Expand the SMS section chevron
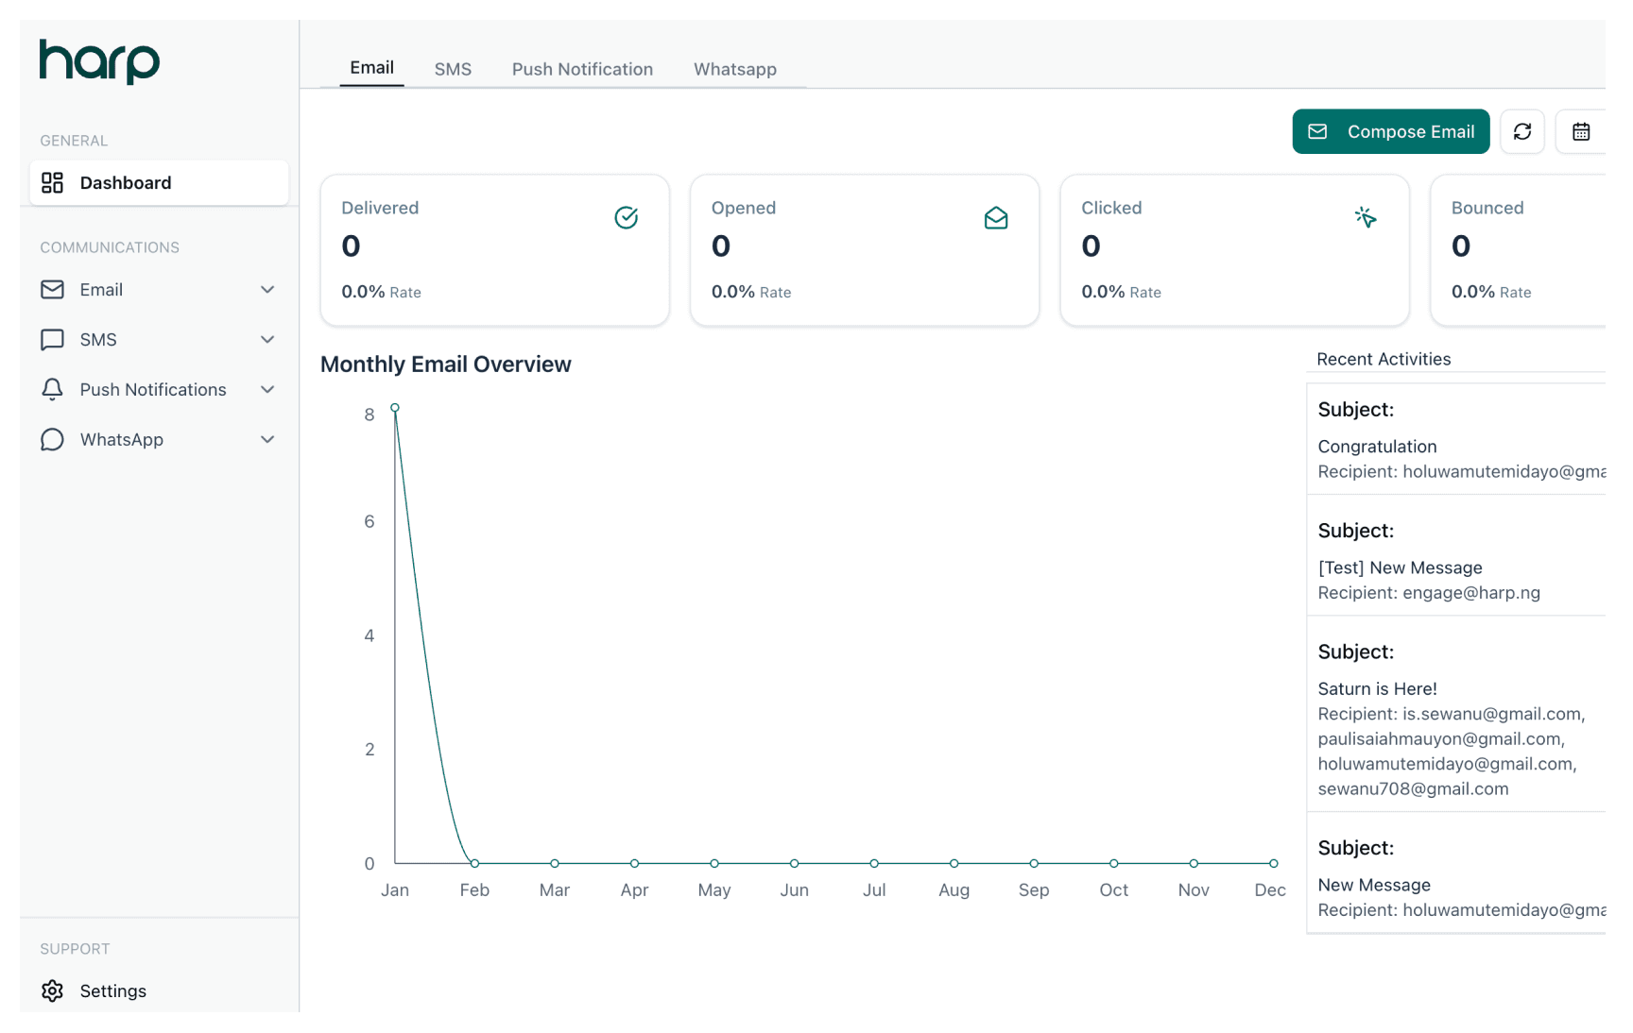 pyautogui.click(x=267, y=339)
